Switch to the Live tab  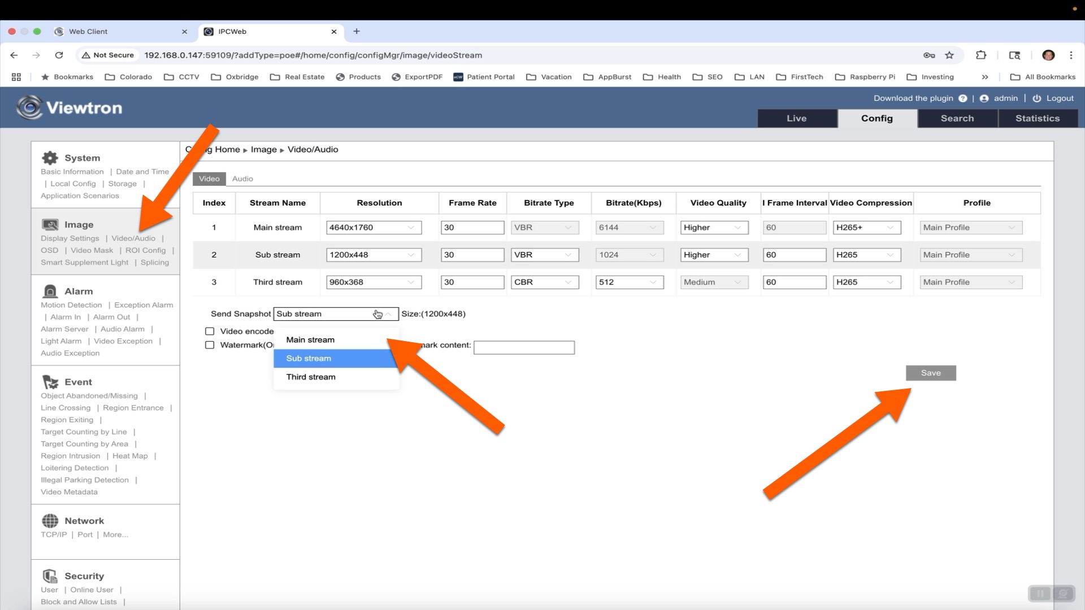pyautogui.click(x=797, y=118)
